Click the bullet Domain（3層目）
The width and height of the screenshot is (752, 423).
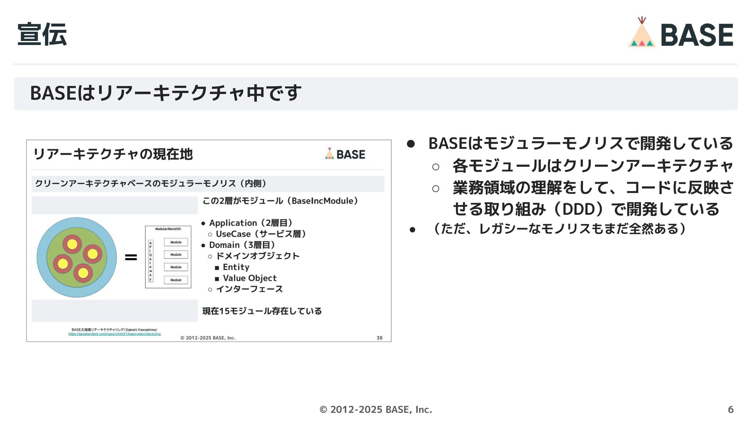(x=242, y=245)
